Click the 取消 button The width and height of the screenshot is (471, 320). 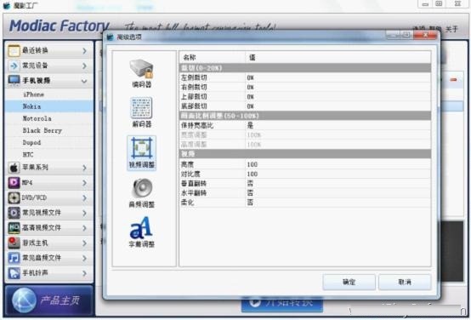click(405, 282)
